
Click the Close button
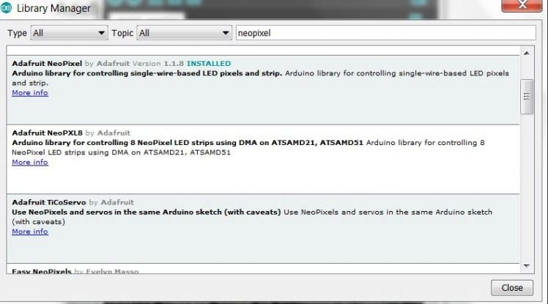pos(512,288)
